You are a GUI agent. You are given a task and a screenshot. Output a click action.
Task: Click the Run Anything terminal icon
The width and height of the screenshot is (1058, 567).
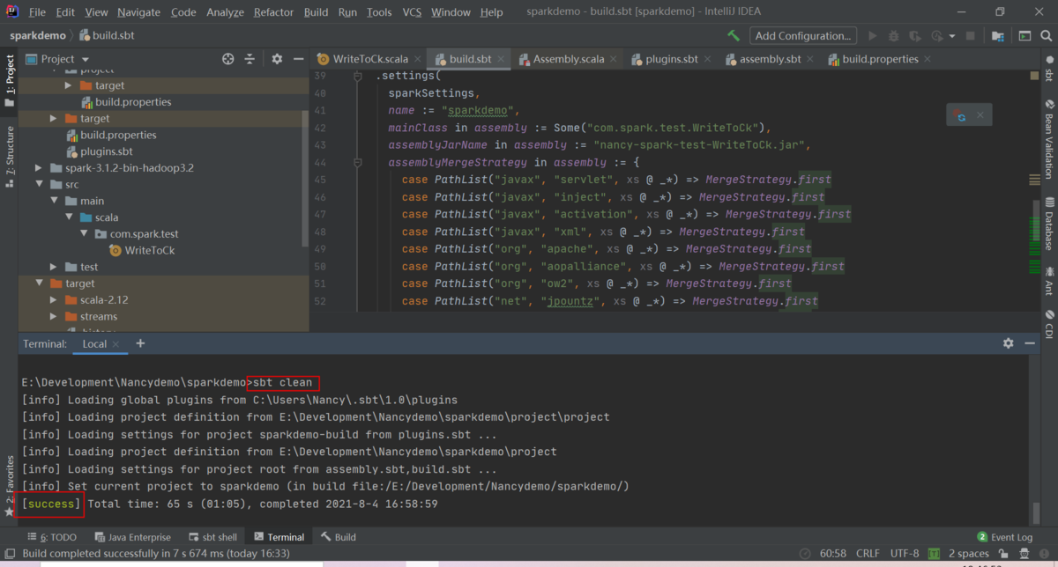(x=1024, y=36)
